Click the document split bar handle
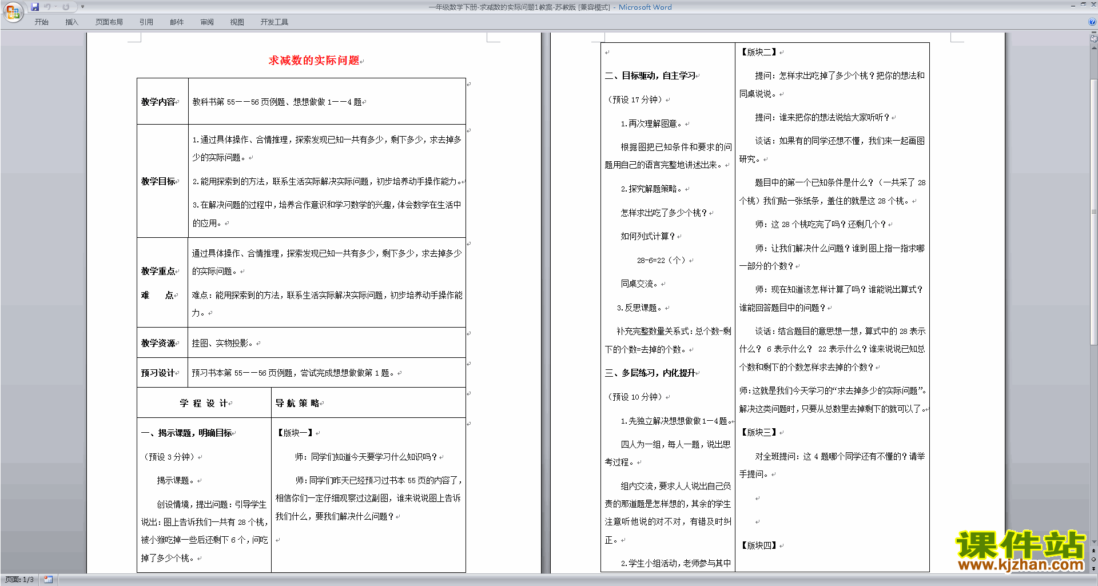Image resolution: width=1098 pixels, height=586 pixels. click(1093, 33)
